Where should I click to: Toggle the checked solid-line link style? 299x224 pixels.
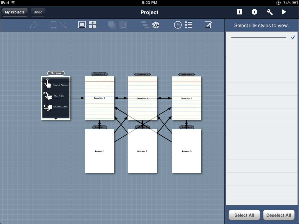262,38
